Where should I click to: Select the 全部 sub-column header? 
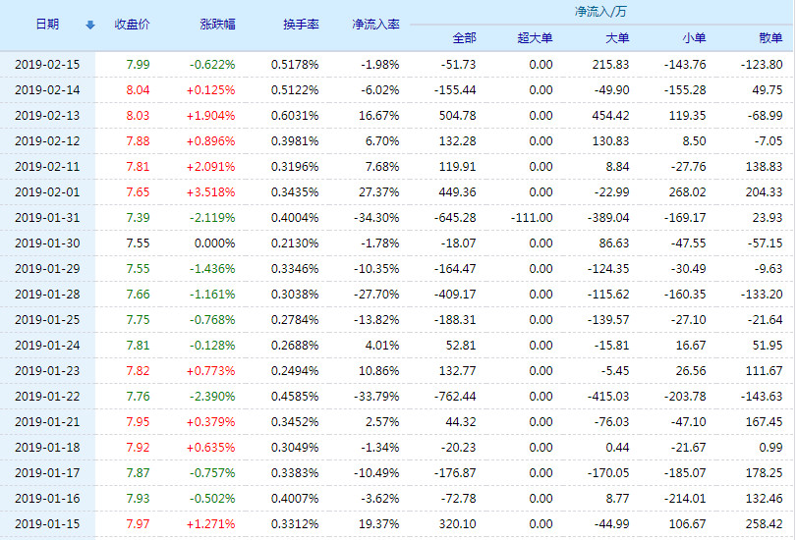pyautogui.click(x=464, y=38)
